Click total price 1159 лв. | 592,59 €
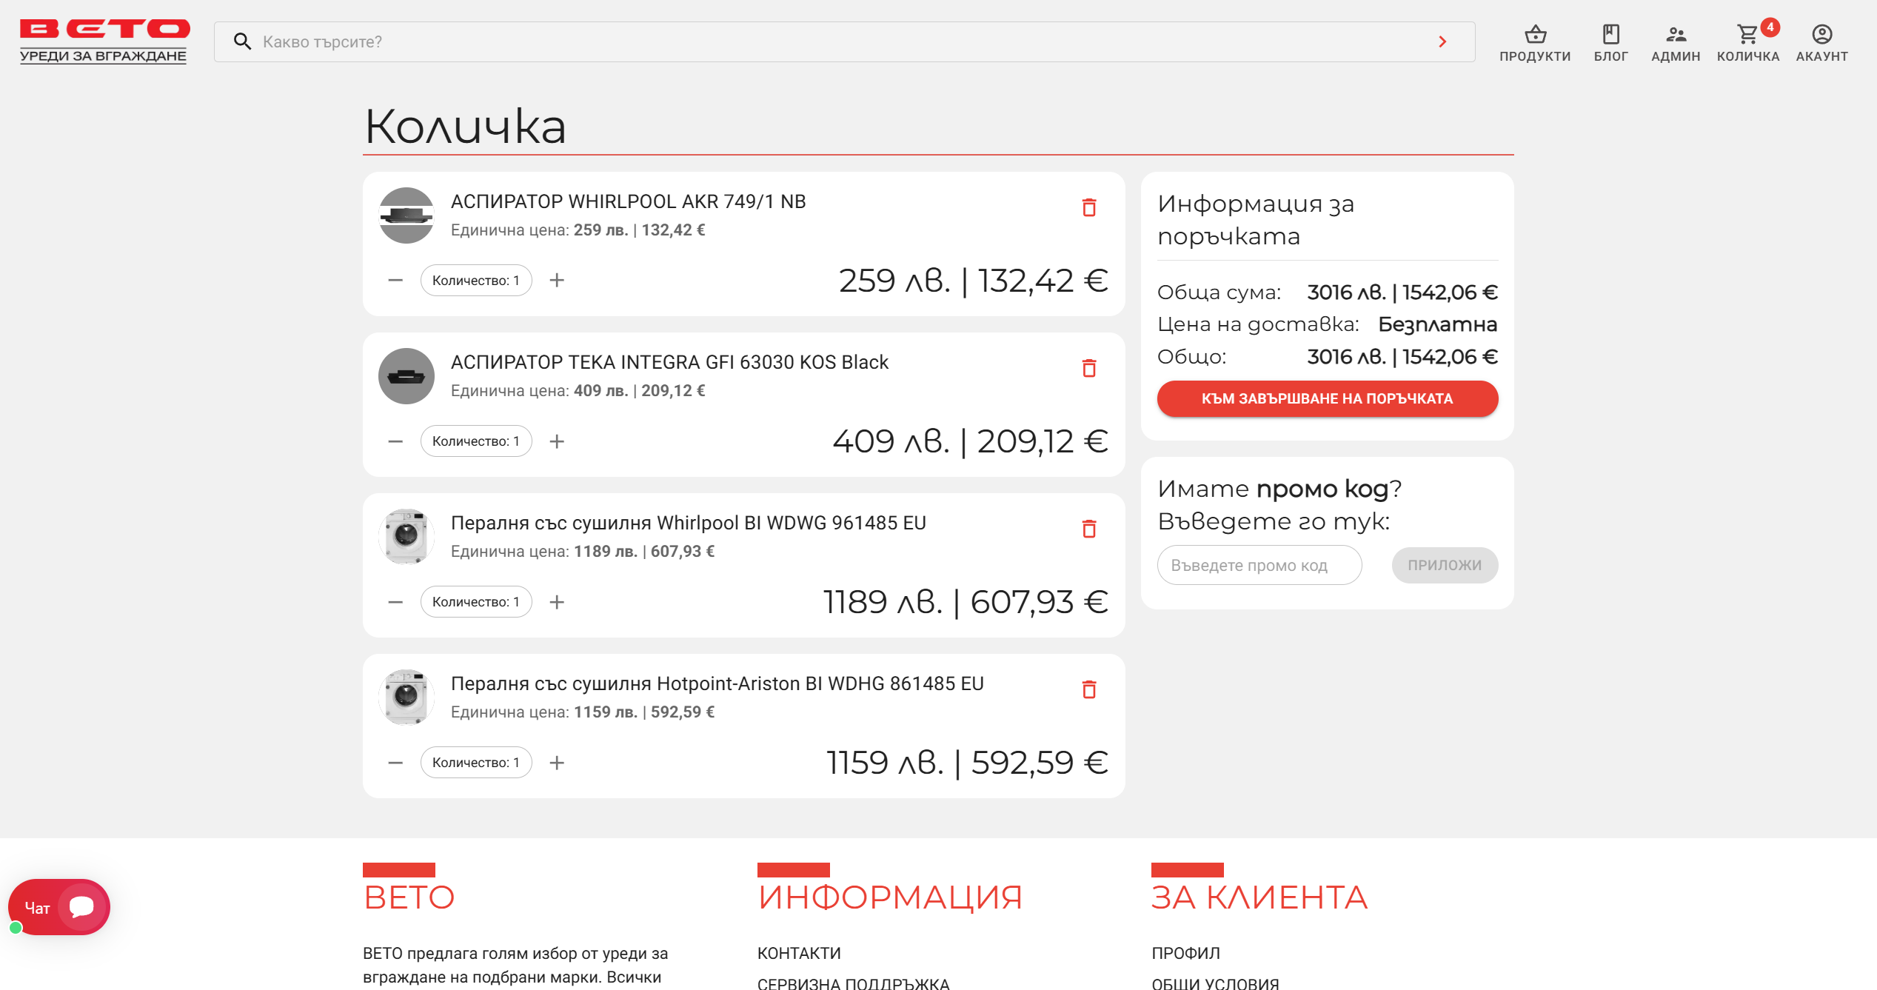Screen dimensions: 1877x990 click(x=967, y=763)
